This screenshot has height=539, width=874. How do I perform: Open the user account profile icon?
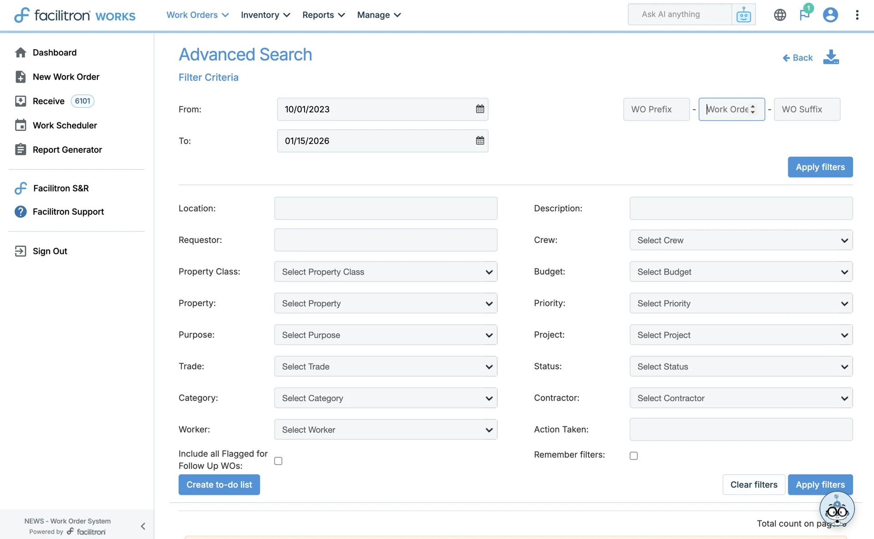(x=830, y=15)
